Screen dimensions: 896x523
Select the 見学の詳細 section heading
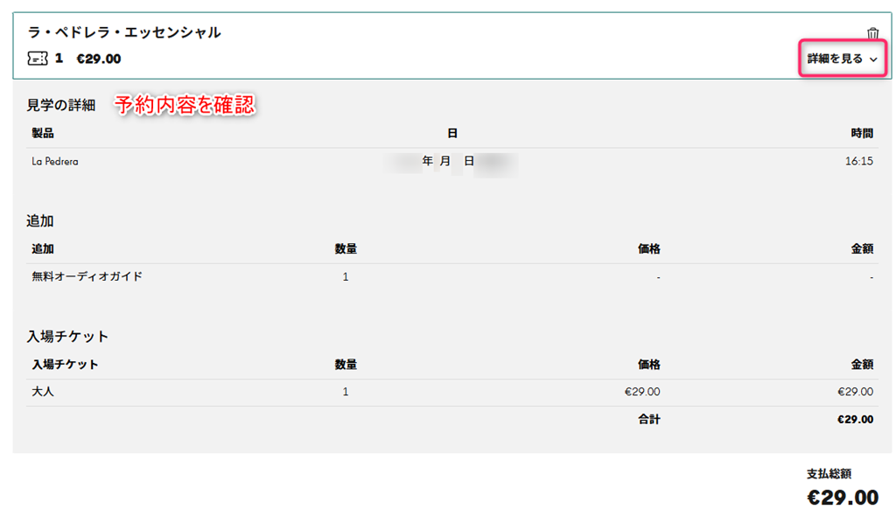(x=60, y=106)
